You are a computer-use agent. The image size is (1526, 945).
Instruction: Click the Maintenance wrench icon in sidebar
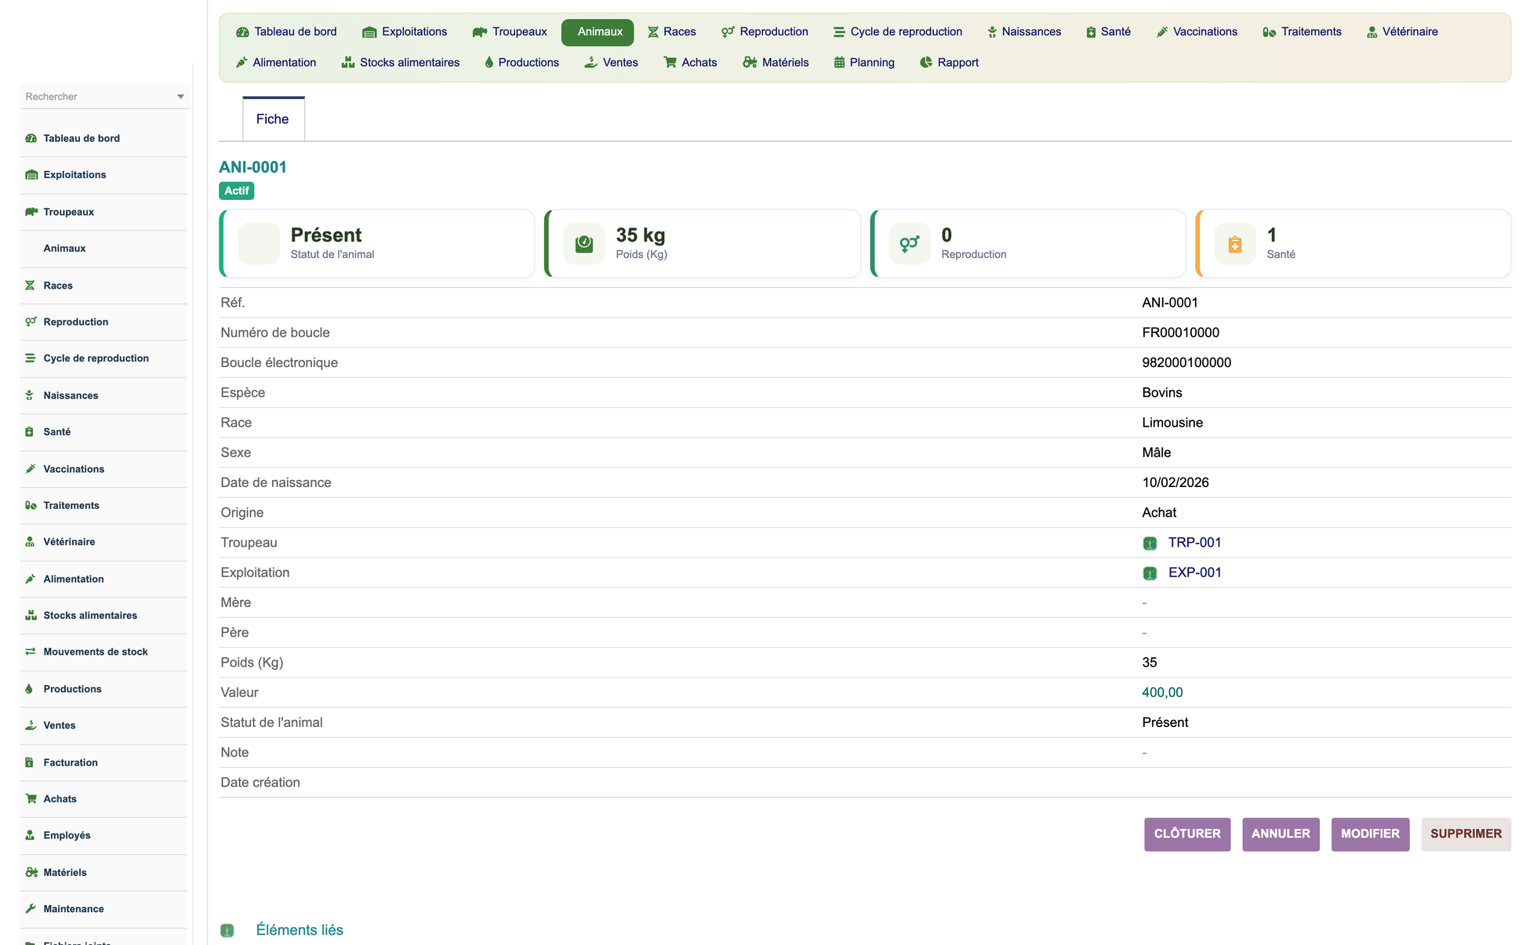(31, 908)
